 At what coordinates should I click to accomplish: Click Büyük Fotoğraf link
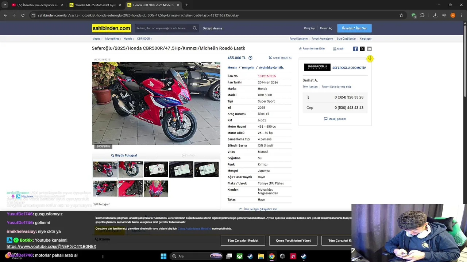(x=124, y=155)
